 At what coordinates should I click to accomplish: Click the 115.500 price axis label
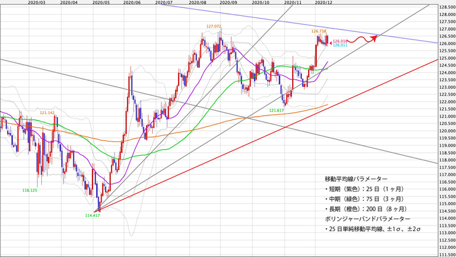pyautogui.click(x=448, y=197)
